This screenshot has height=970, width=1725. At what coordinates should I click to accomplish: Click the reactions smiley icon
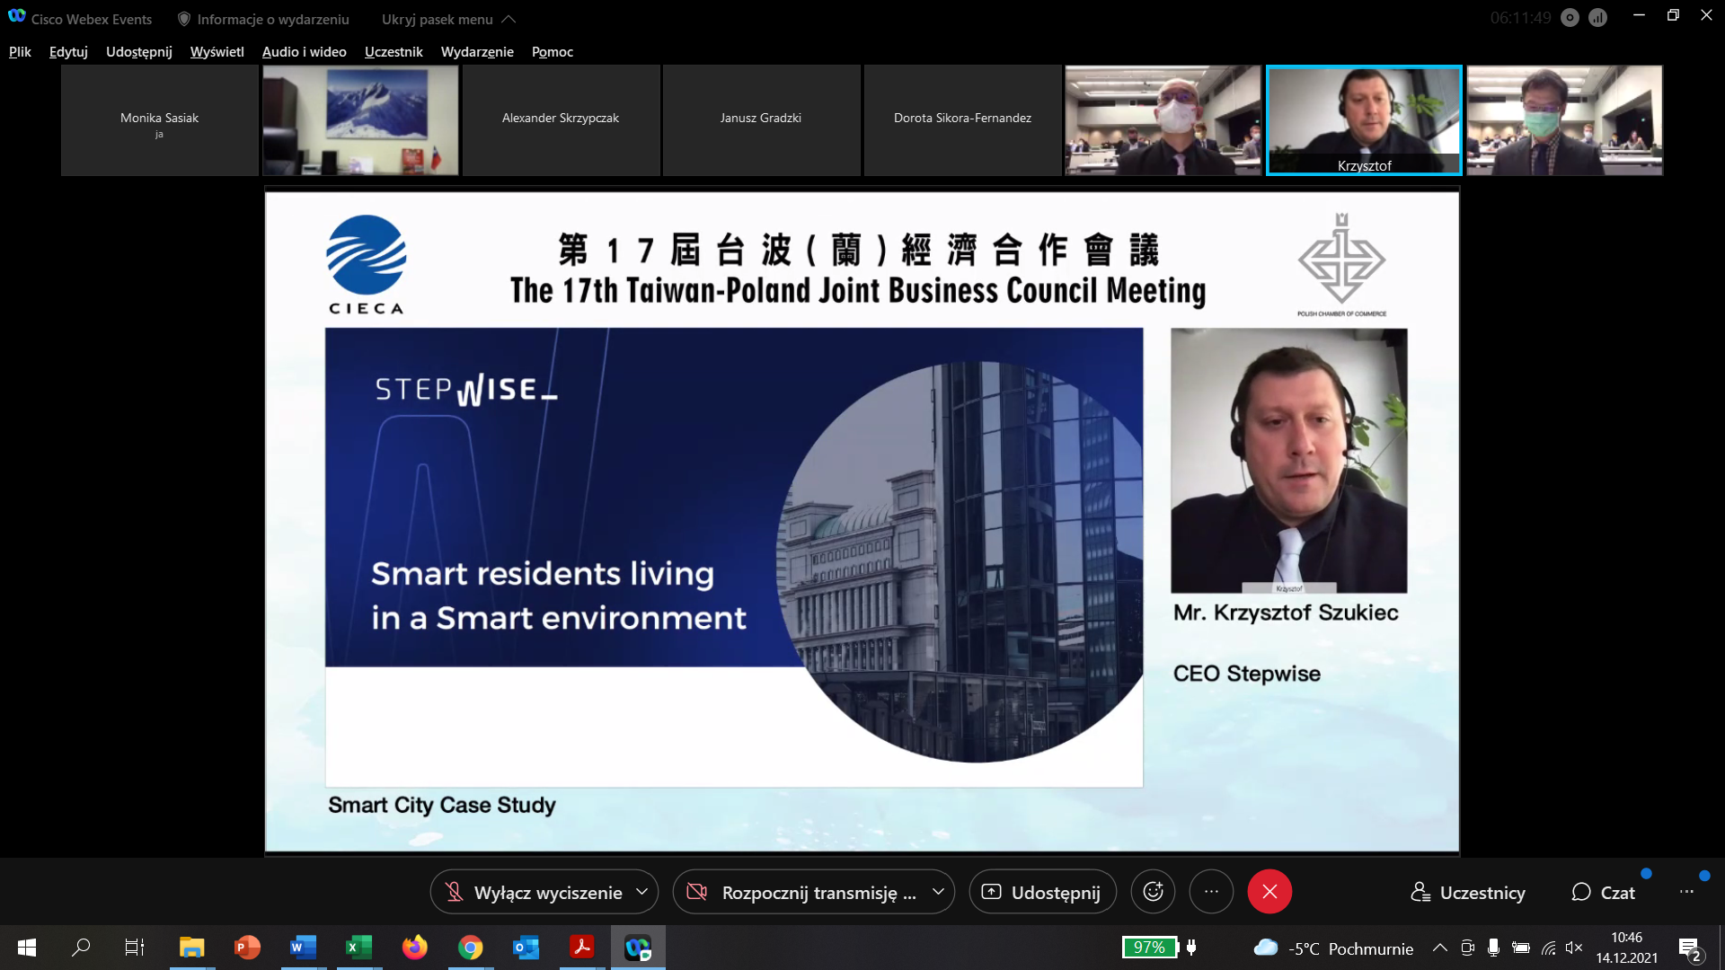pyautogui.click(x=1153, y=892)
